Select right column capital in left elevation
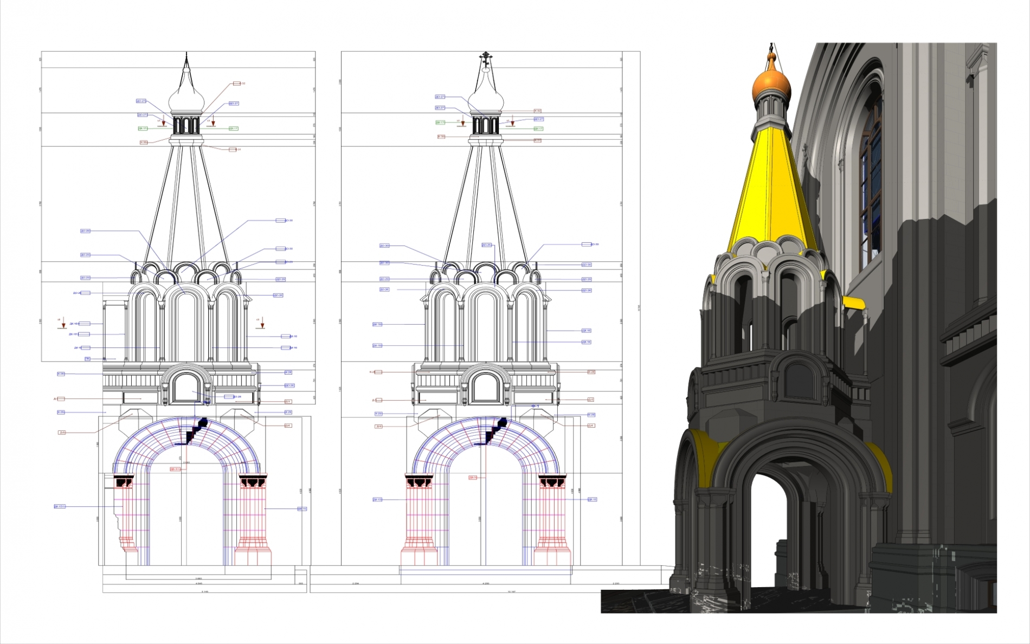This screenshot has height=644, width=1030. click(x=253, y=481)
